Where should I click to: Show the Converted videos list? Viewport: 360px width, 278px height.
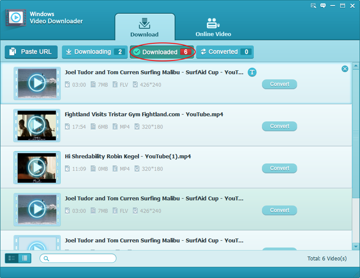(x=225, y=52)
